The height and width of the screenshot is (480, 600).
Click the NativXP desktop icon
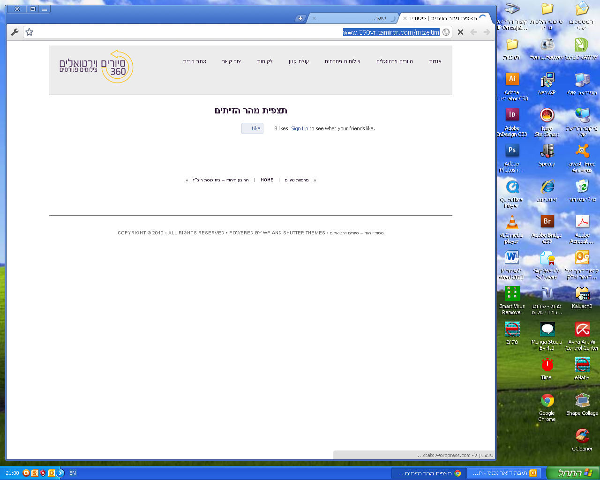547,84
